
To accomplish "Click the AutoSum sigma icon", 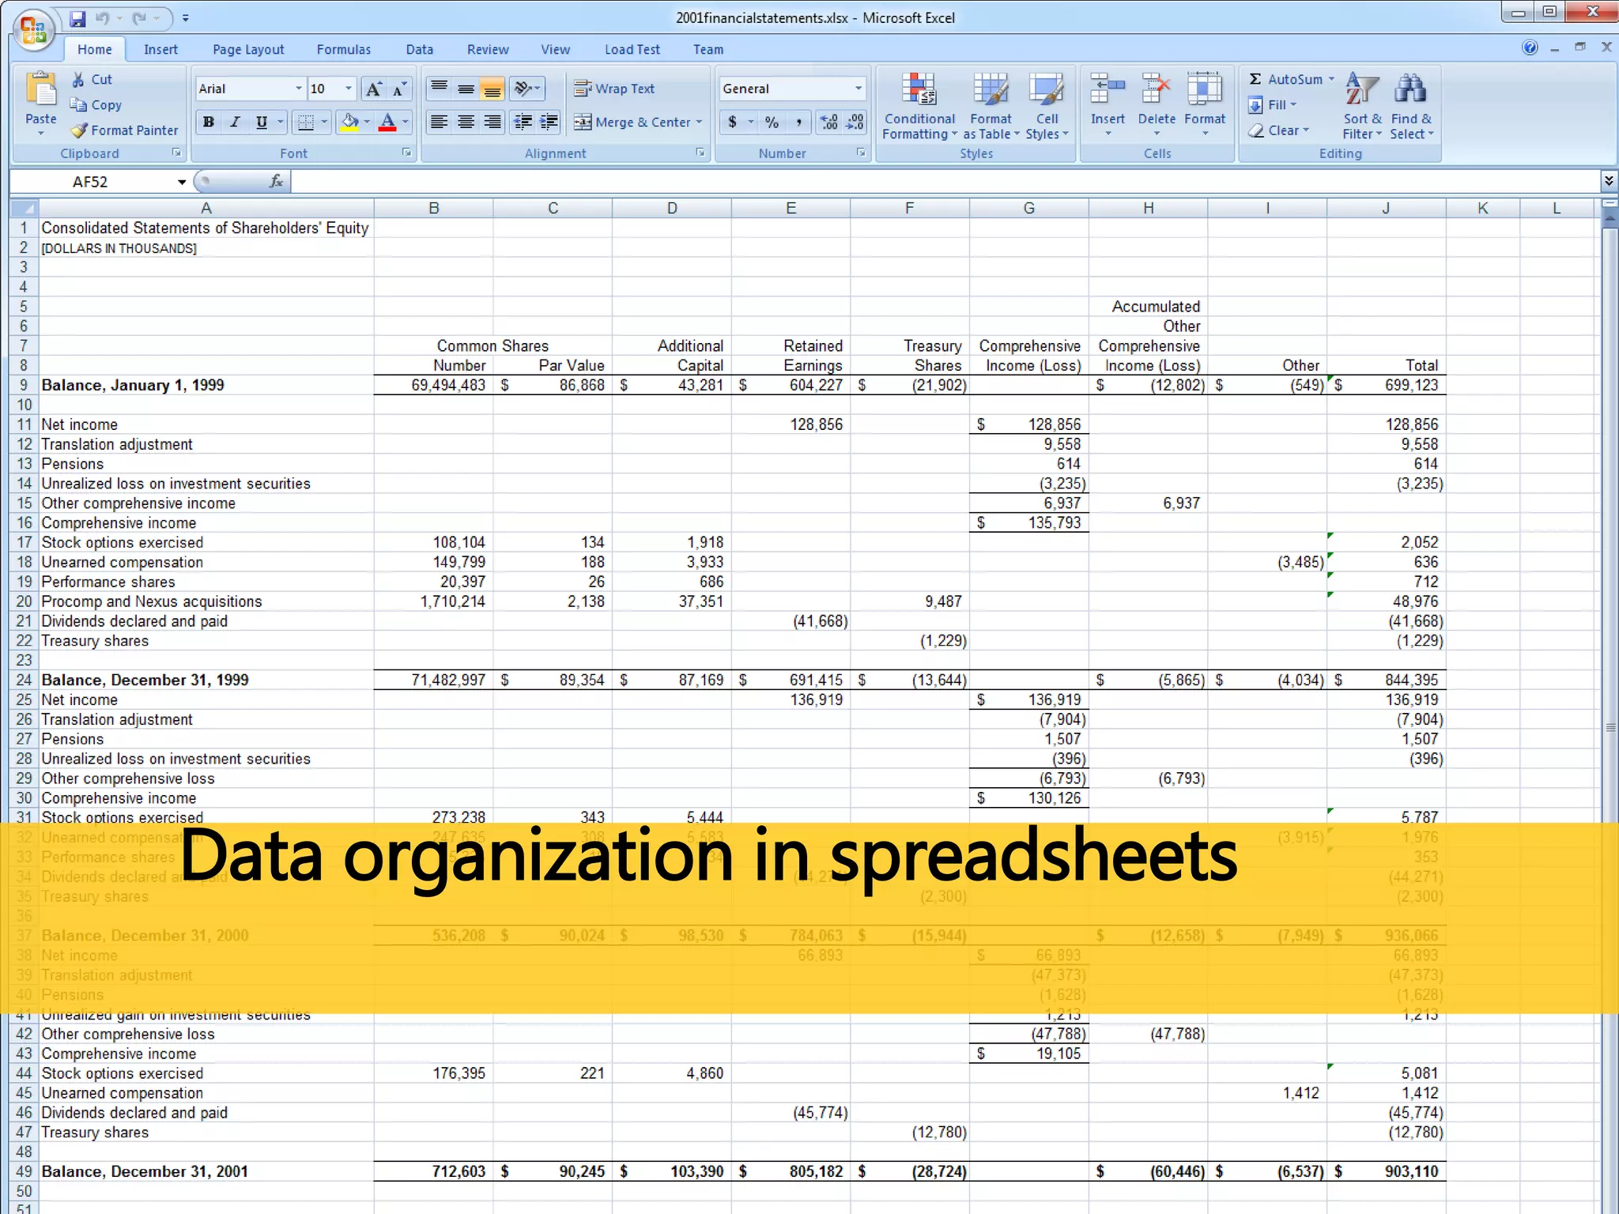I will [1255, 79].
